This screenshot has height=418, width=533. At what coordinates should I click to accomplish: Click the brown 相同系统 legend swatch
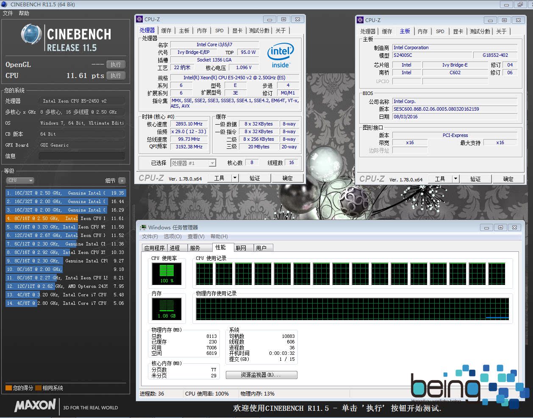pyautogui.click(x=38, y=388)
